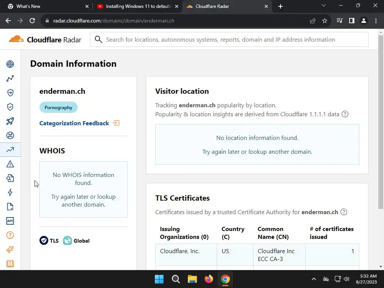Open the Chrome three-dot menu
The height and width of the screenshot is (288, 384).
pos(376,21)
